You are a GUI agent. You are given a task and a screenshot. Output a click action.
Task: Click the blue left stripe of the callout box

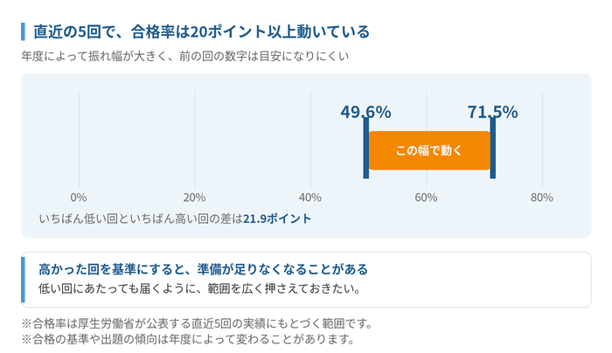[x=23, y=280]
